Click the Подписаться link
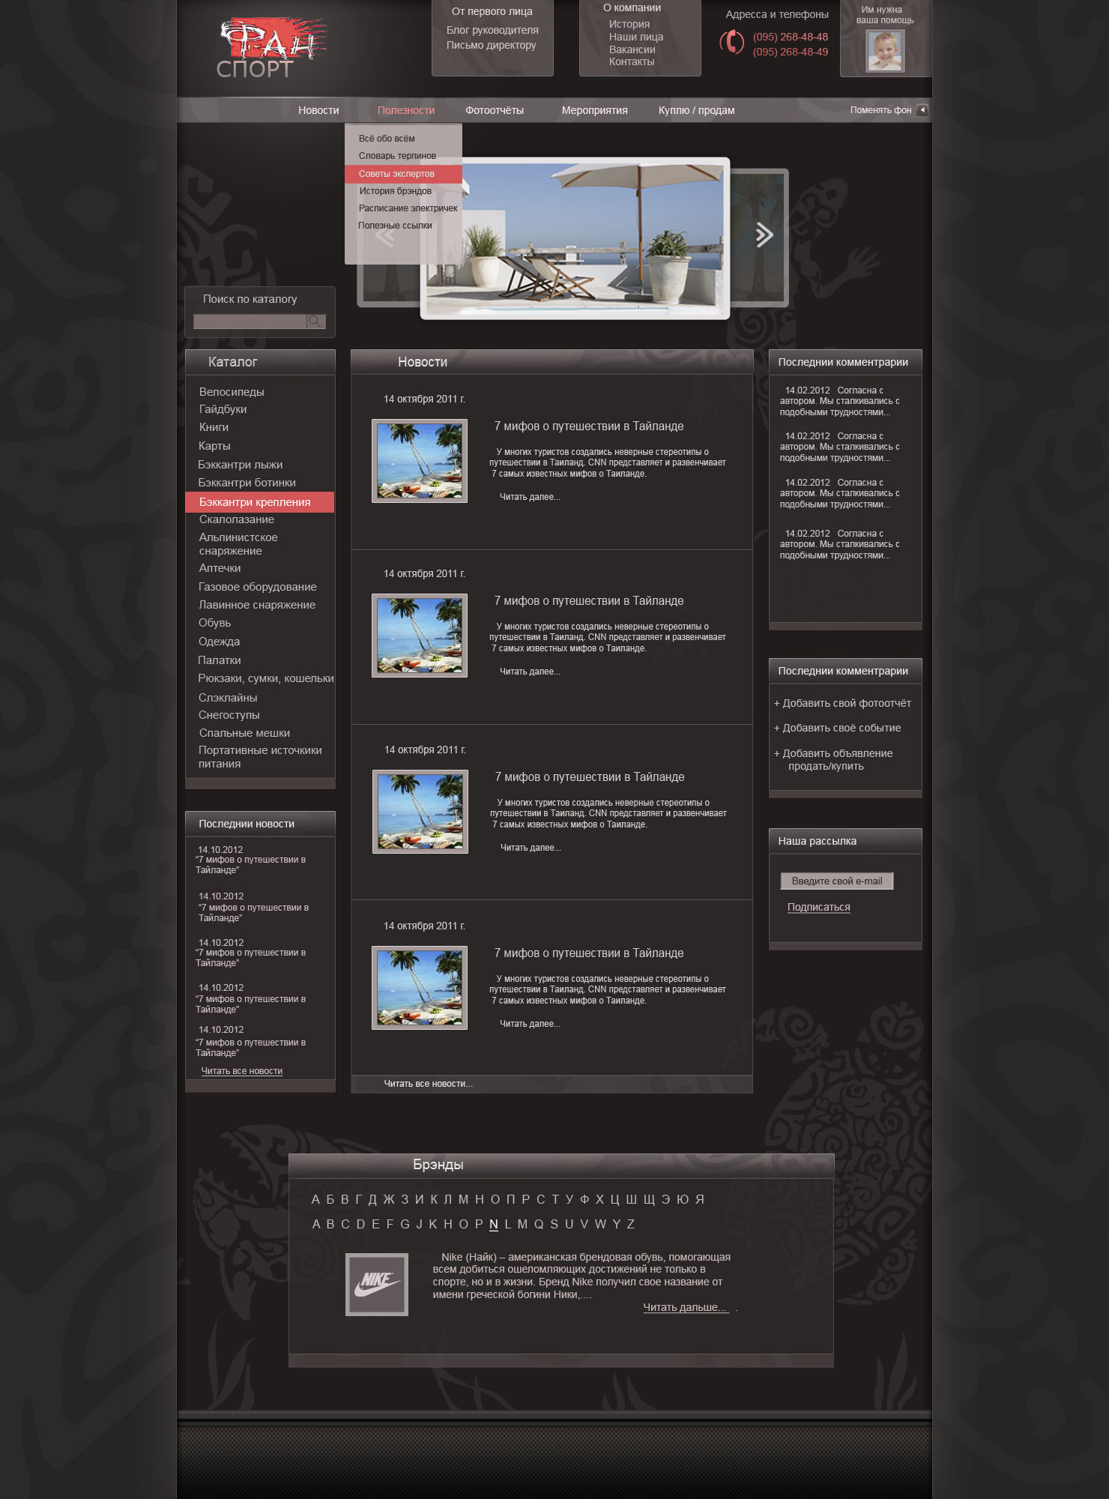The height and width of the screenshot is (1499, 1109). [818, 907]
